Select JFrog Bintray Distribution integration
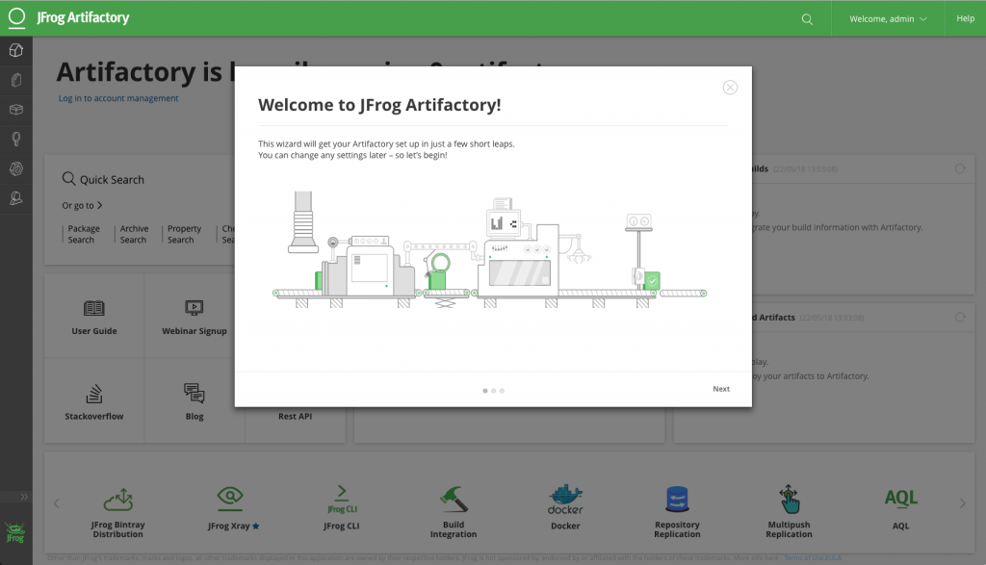The width and height of the screenshot is (986, 565). coord(117,510)
